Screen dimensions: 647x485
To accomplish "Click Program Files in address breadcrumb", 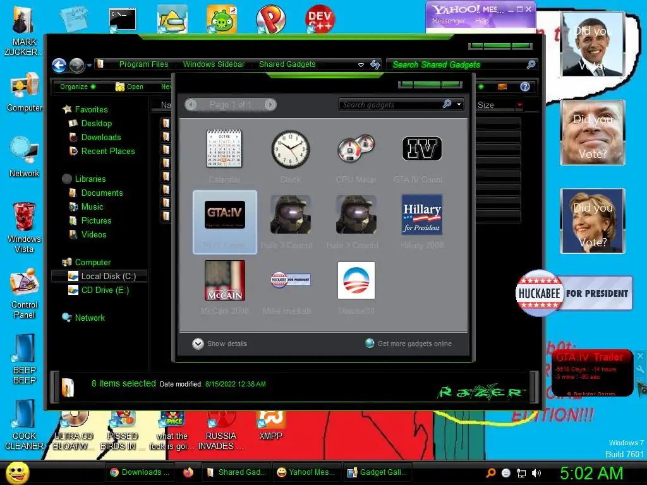I will pyautogui.click(x=143, y=64).
